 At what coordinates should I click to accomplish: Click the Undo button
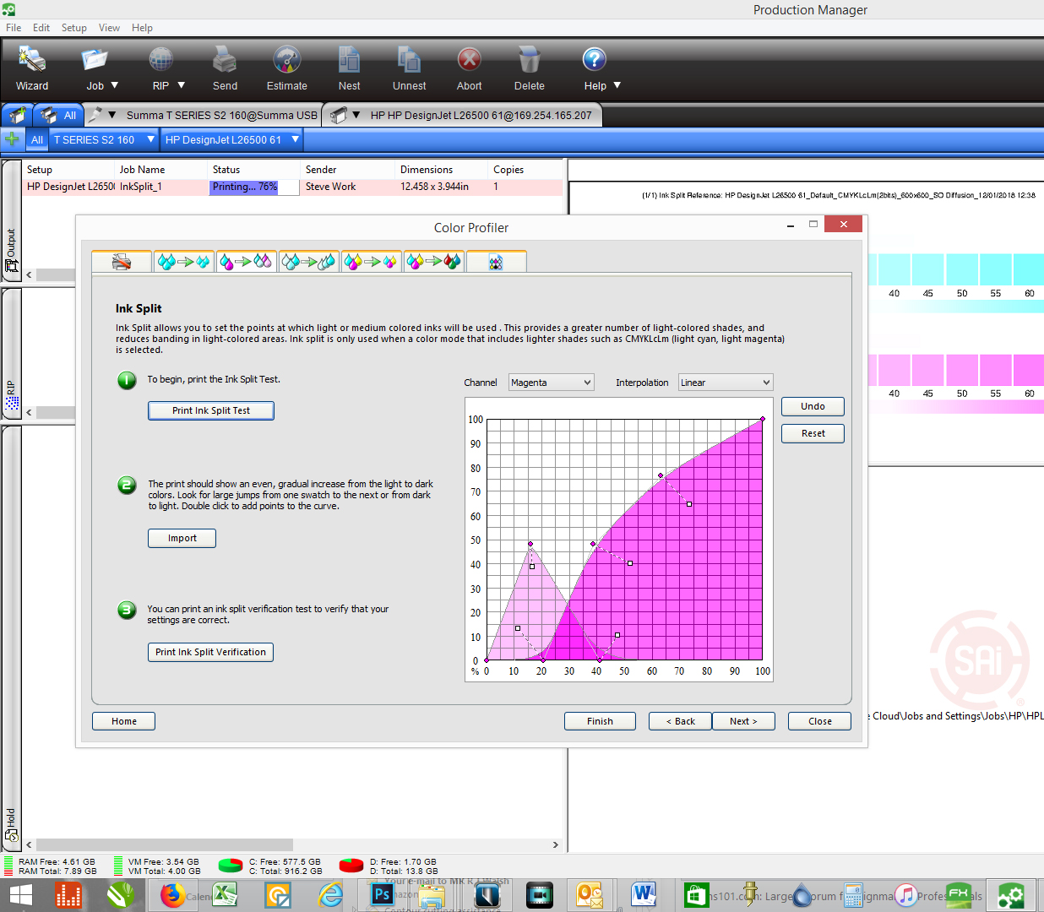[813, 406]
